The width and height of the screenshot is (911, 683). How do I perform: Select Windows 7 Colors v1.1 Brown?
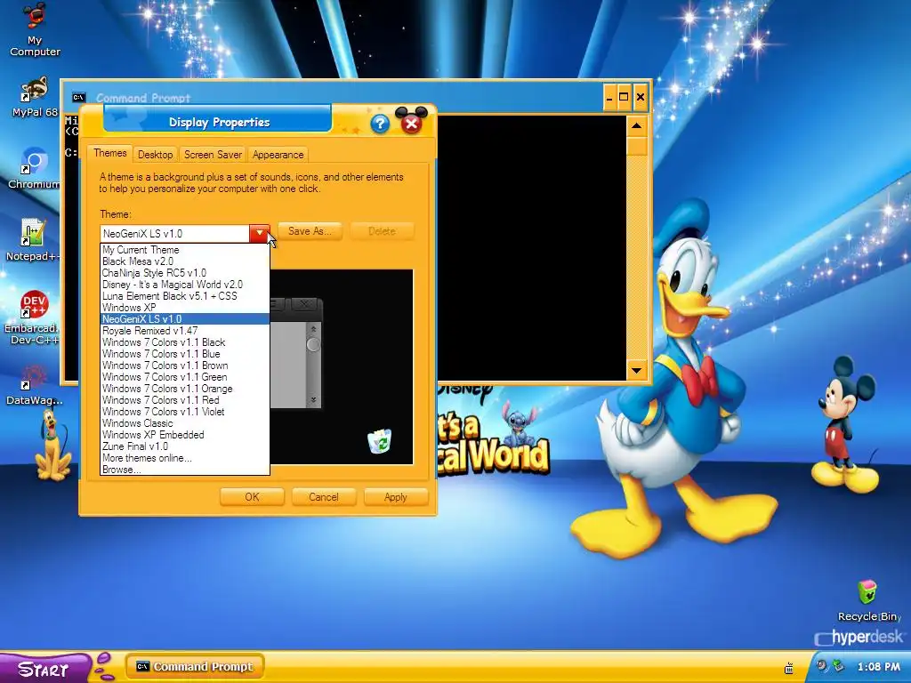click(x=185, y=366)
